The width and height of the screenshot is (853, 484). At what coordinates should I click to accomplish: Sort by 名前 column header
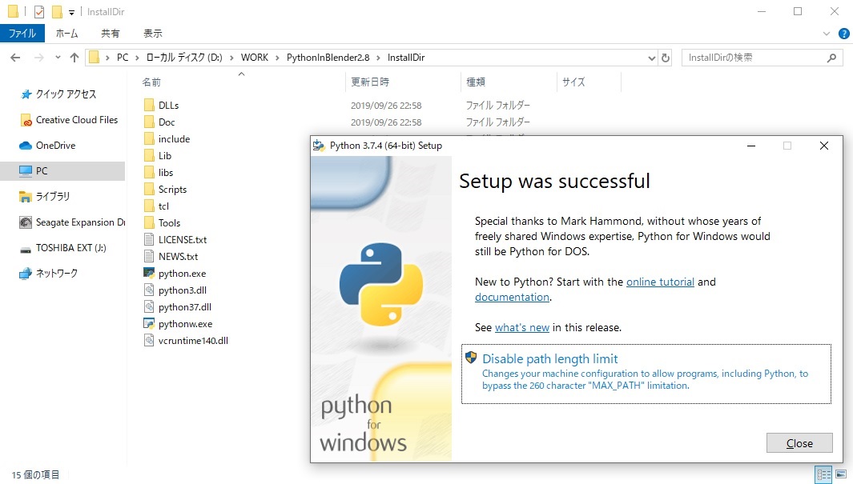151,82
